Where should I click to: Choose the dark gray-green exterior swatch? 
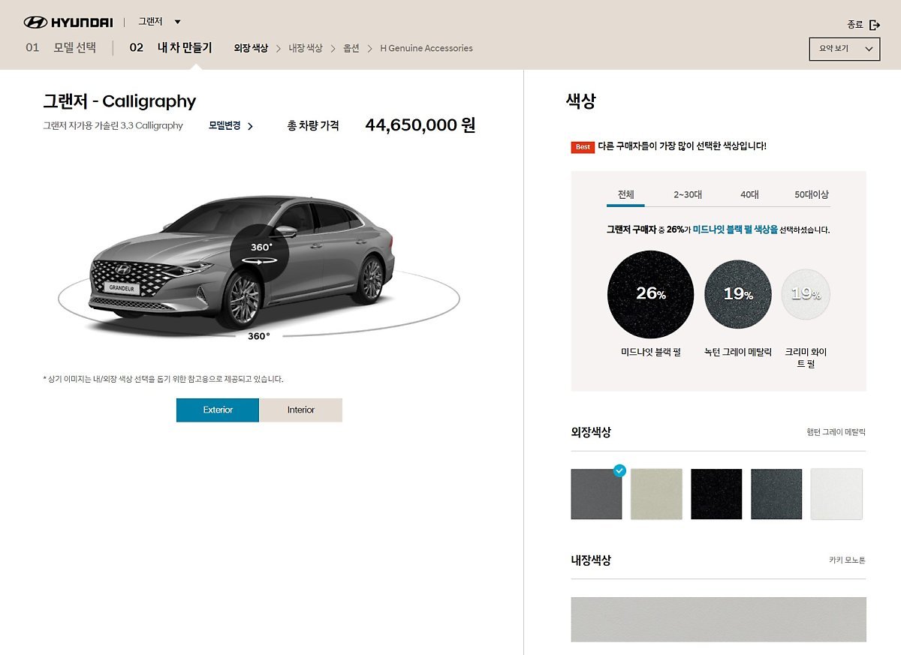pos(776,494)
